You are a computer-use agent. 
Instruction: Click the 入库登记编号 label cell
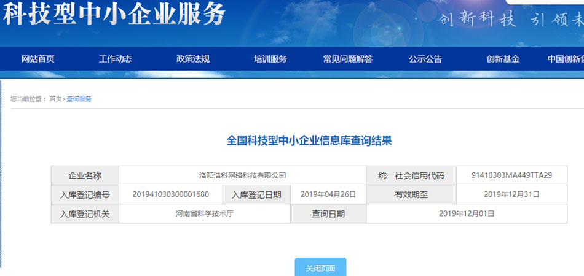pyautogui.click(x=85, y=194)
